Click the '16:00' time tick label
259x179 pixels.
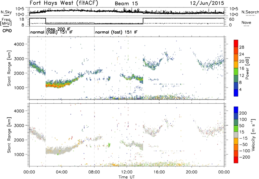point(159,172)
